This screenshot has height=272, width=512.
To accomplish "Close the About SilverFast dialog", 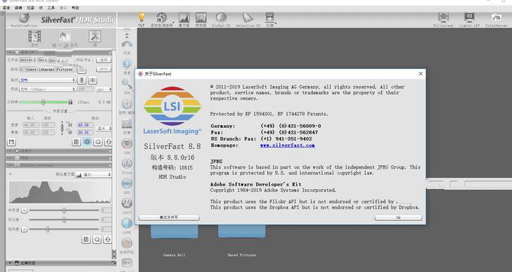I will coord(421,74).
